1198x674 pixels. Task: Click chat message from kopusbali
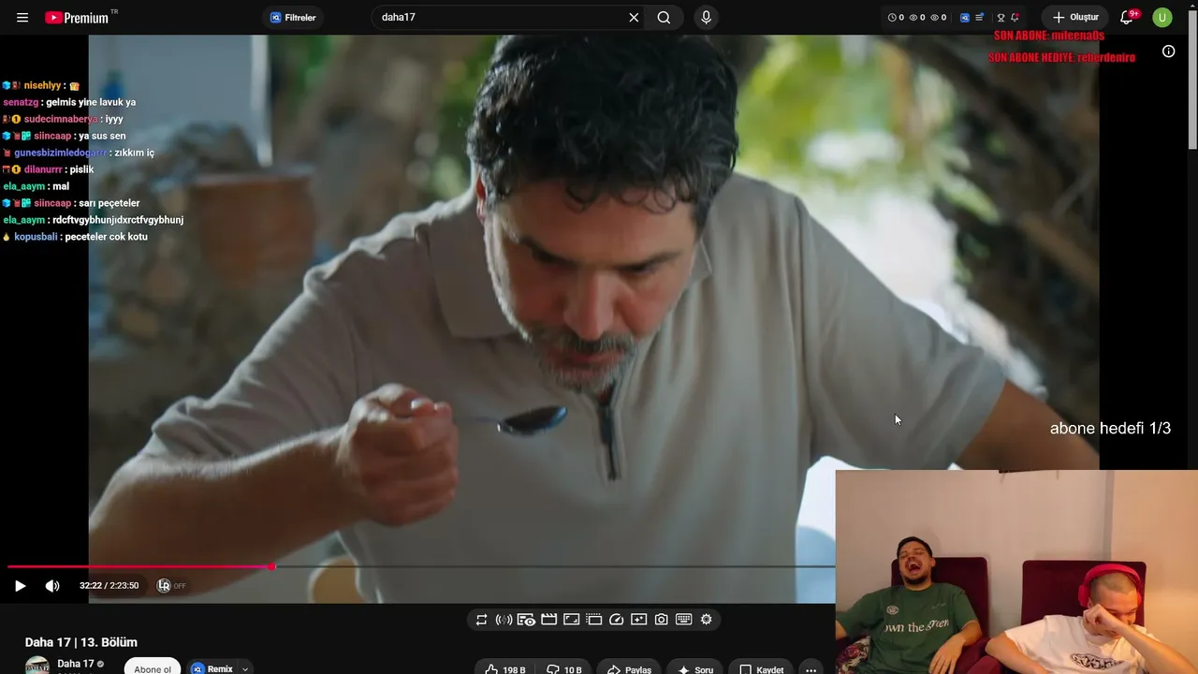pyautogui.click(x=106, y=237)
